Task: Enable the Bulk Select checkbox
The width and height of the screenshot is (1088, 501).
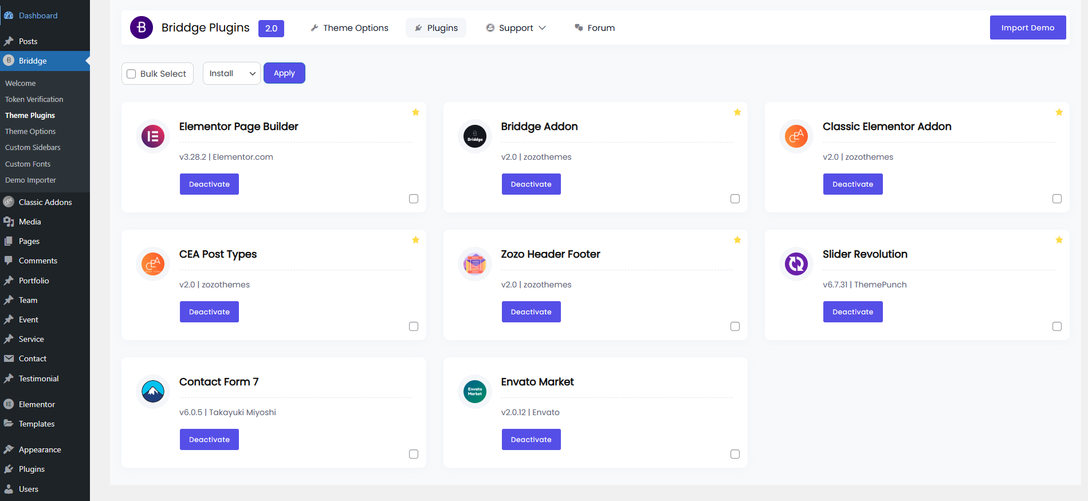Action: [131, 74]
